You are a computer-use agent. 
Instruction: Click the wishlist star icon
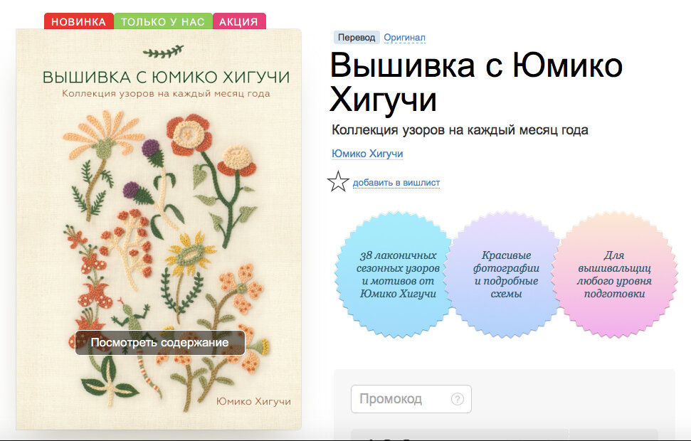[x=338, y=181]
